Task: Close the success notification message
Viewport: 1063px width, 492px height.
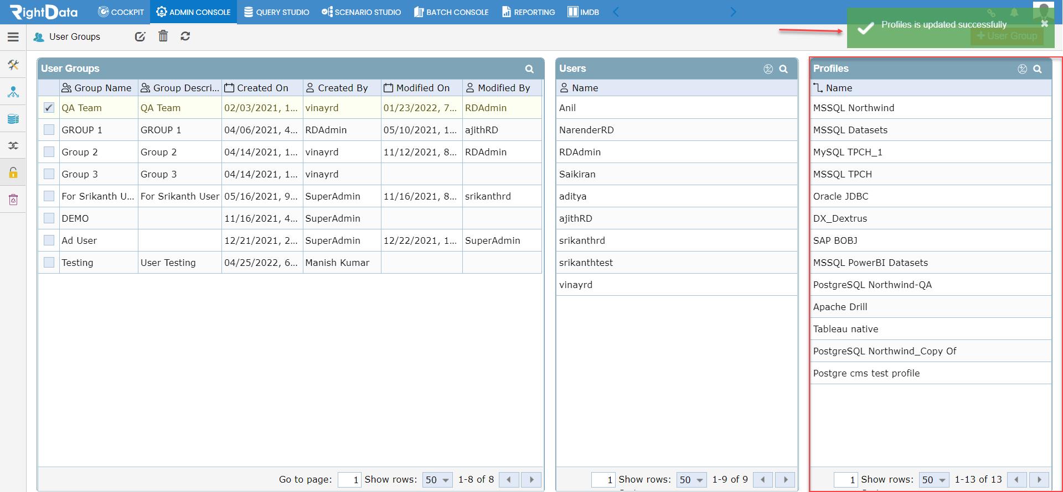Action: (1044, 24)
